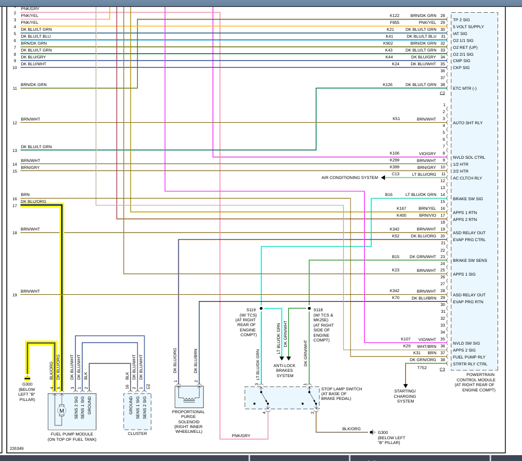This screenshot has height=461, width=522.
Task: Click the CKP SIG pin label
Action: coord(461,68)
